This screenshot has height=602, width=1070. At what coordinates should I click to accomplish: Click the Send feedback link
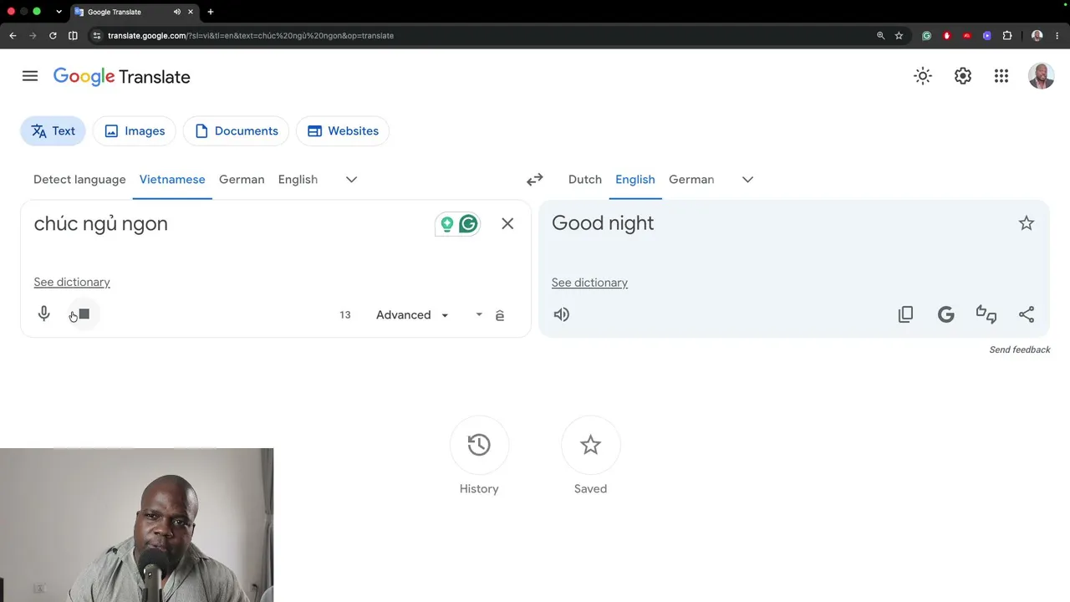(1020, 349)
